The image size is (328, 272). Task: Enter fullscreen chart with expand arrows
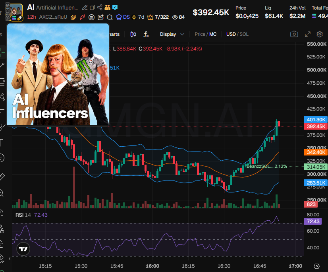307,34
